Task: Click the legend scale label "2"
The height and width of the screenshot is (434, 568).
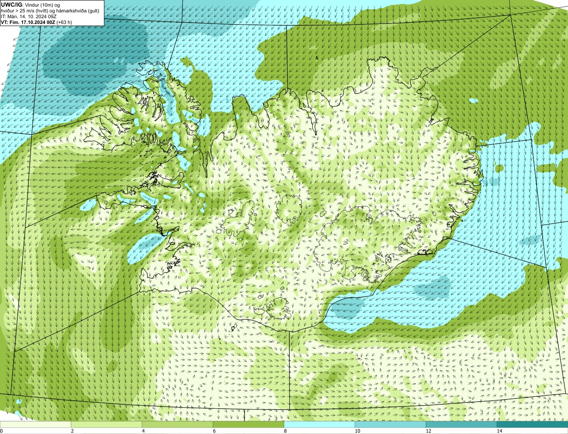Action: pyautogui.click(x=72, y=431)
